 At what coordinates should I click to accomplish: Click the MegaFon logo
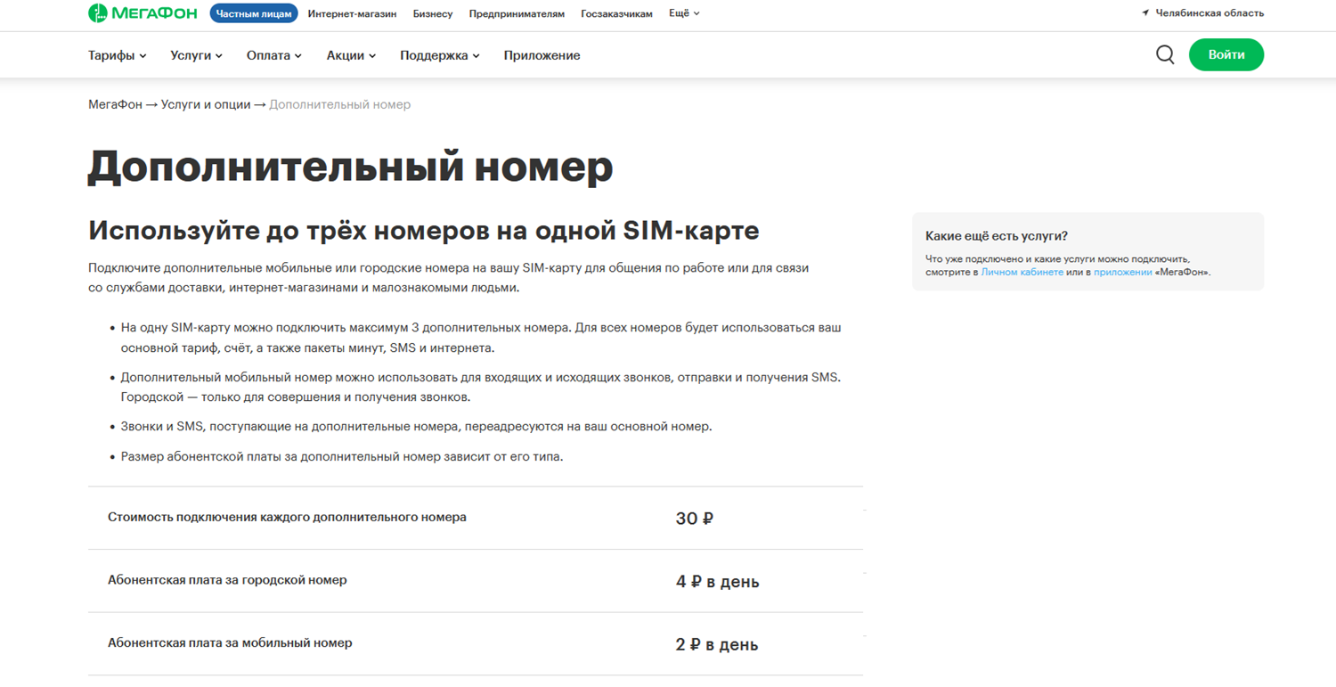click(144, 13)
